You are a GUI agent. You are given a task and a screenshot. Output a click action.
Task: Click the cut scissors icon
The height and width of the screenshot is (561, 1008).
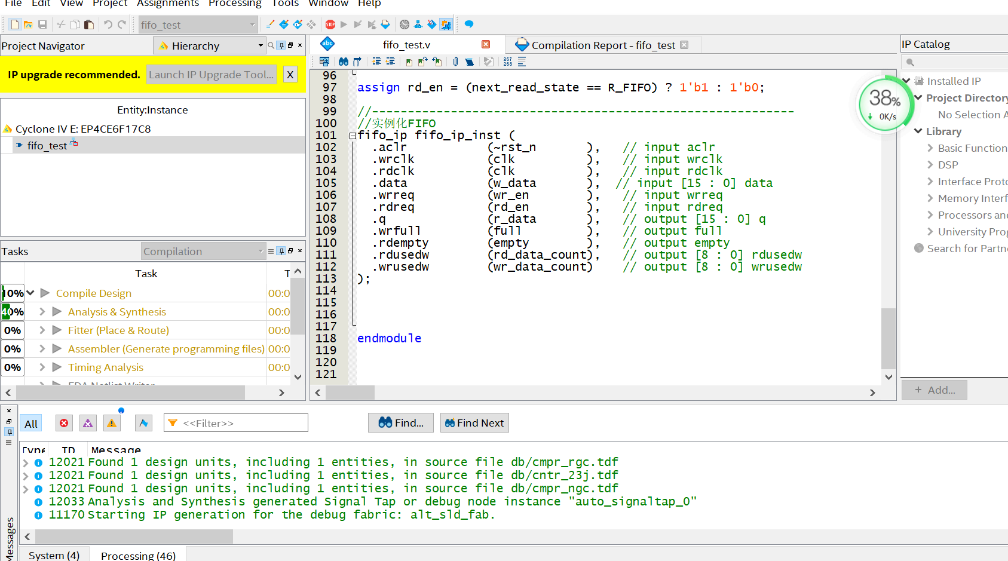(60, 24)
